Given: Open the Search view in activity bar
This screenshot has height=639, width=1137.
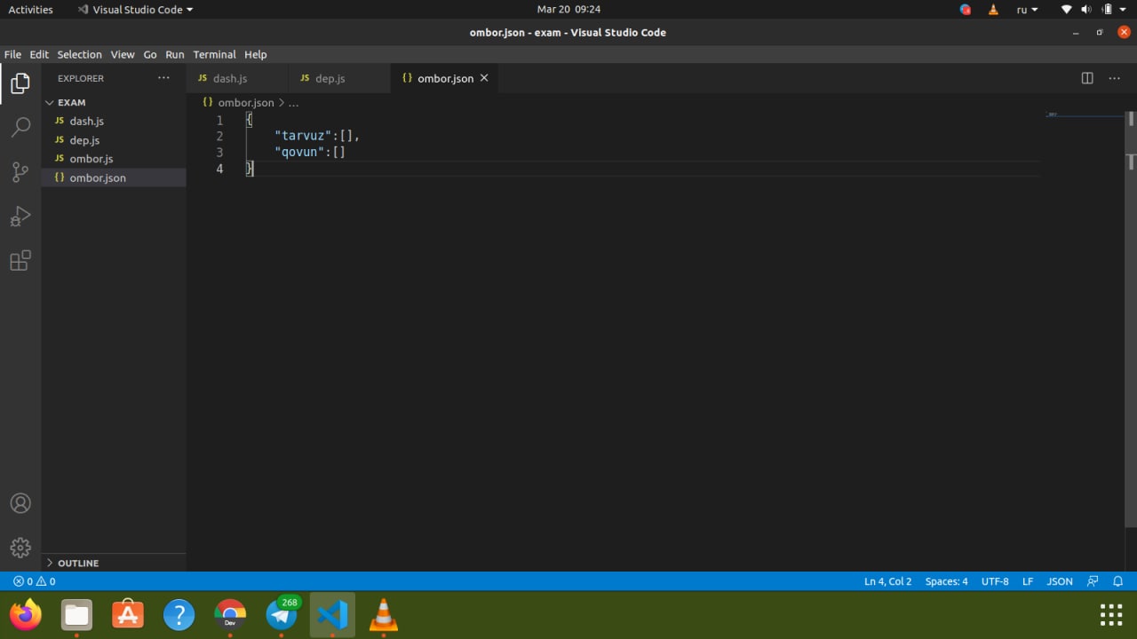Looking at the screenshot, I should point(20,128).
